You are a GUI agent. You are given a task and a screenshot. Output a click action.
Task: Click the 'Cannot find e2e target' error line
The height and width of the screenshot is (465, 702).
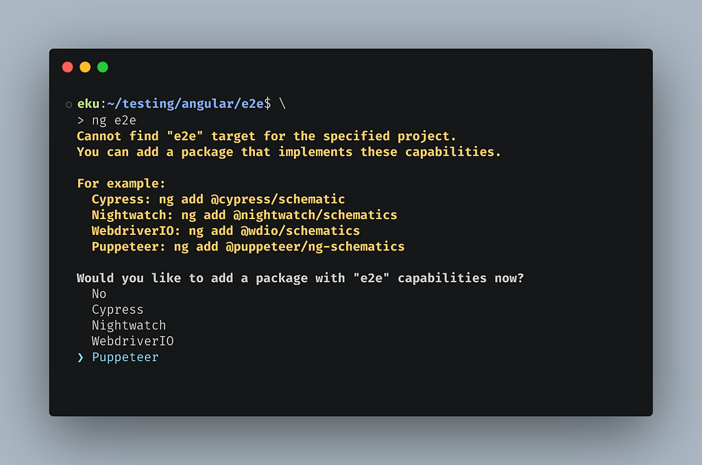tap(267, 136)
